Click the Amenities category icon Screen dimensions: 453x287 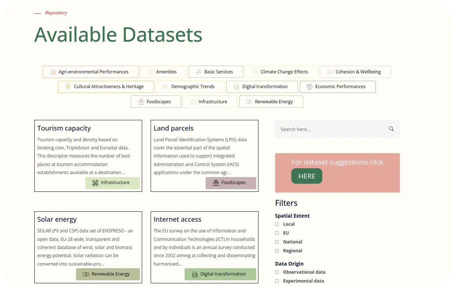tap(150, 72)
